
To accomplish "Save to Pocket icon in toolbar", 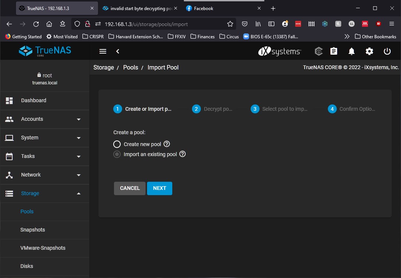I will coord(245,24).
